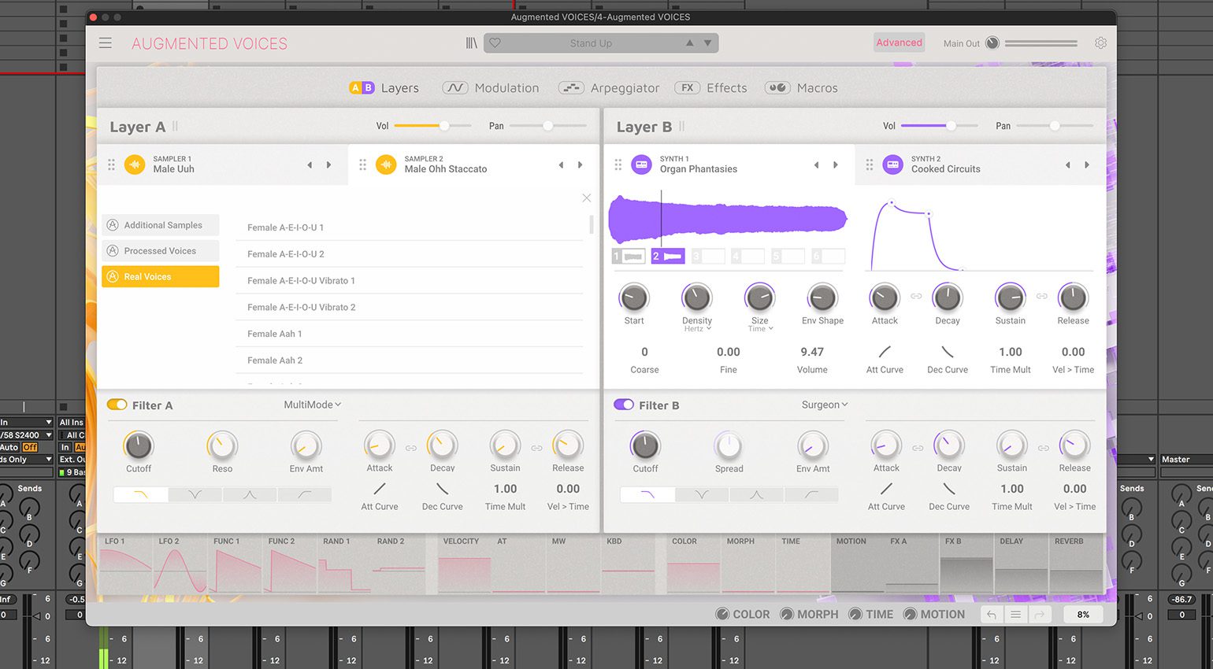Click Filter B Dec Curve shape icon
Screen dimensions: 1213x669
[949, 489]
